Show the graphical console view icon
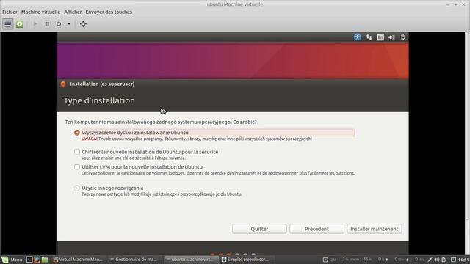Viewport: 470px width, 264px height. (x=8, y=24)
